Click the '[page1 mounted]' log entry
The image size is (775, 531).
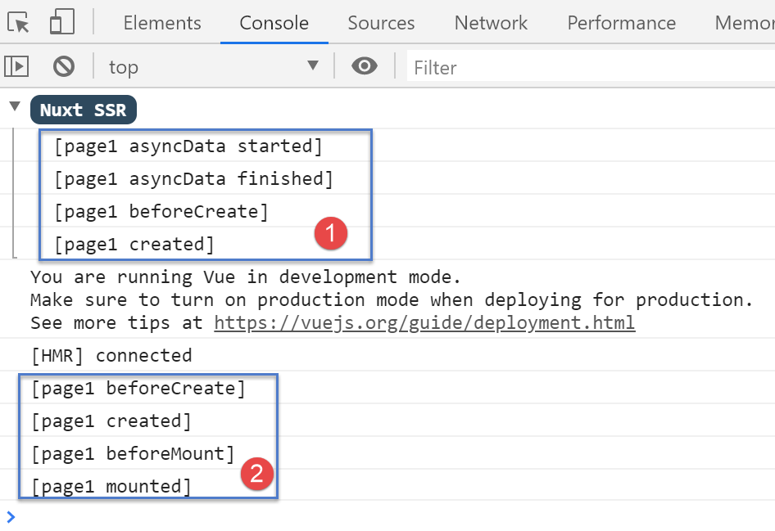(x=111, y=487)
